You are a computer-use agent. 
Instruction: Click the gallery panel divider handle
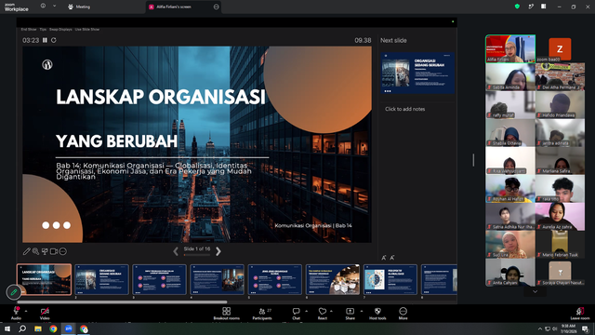pyautogui.click(x=473, y=160)
